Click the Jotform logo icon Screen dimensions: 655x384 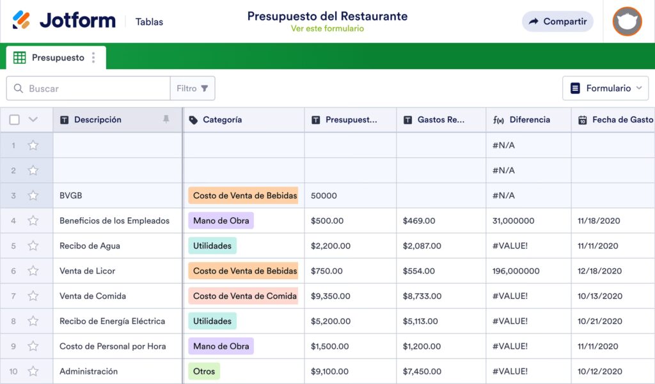22,20
